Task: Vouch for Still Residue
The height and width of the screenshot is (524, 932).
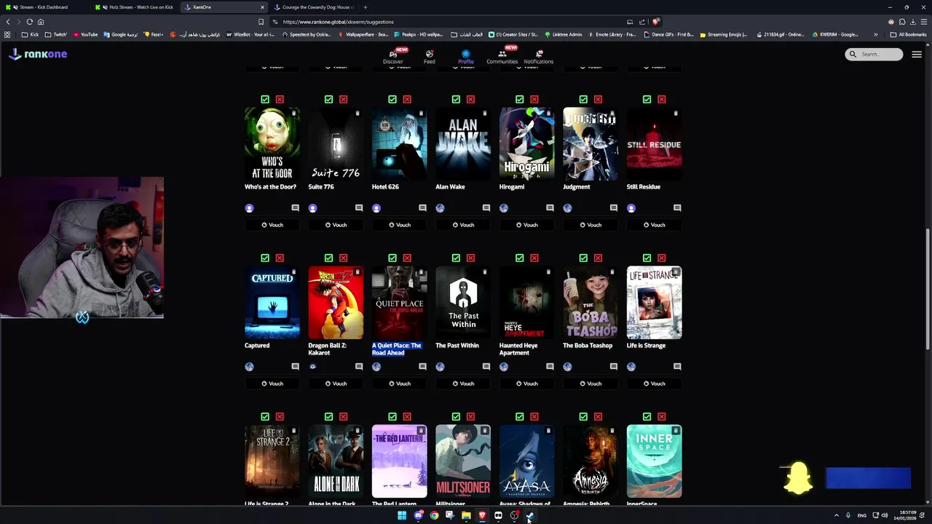Action: 655,225
